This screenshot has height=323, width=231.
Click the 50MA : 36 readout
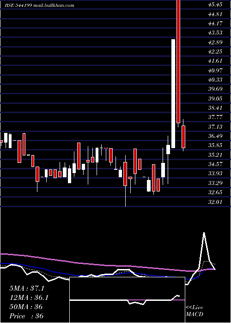click(x=26, y=307)
